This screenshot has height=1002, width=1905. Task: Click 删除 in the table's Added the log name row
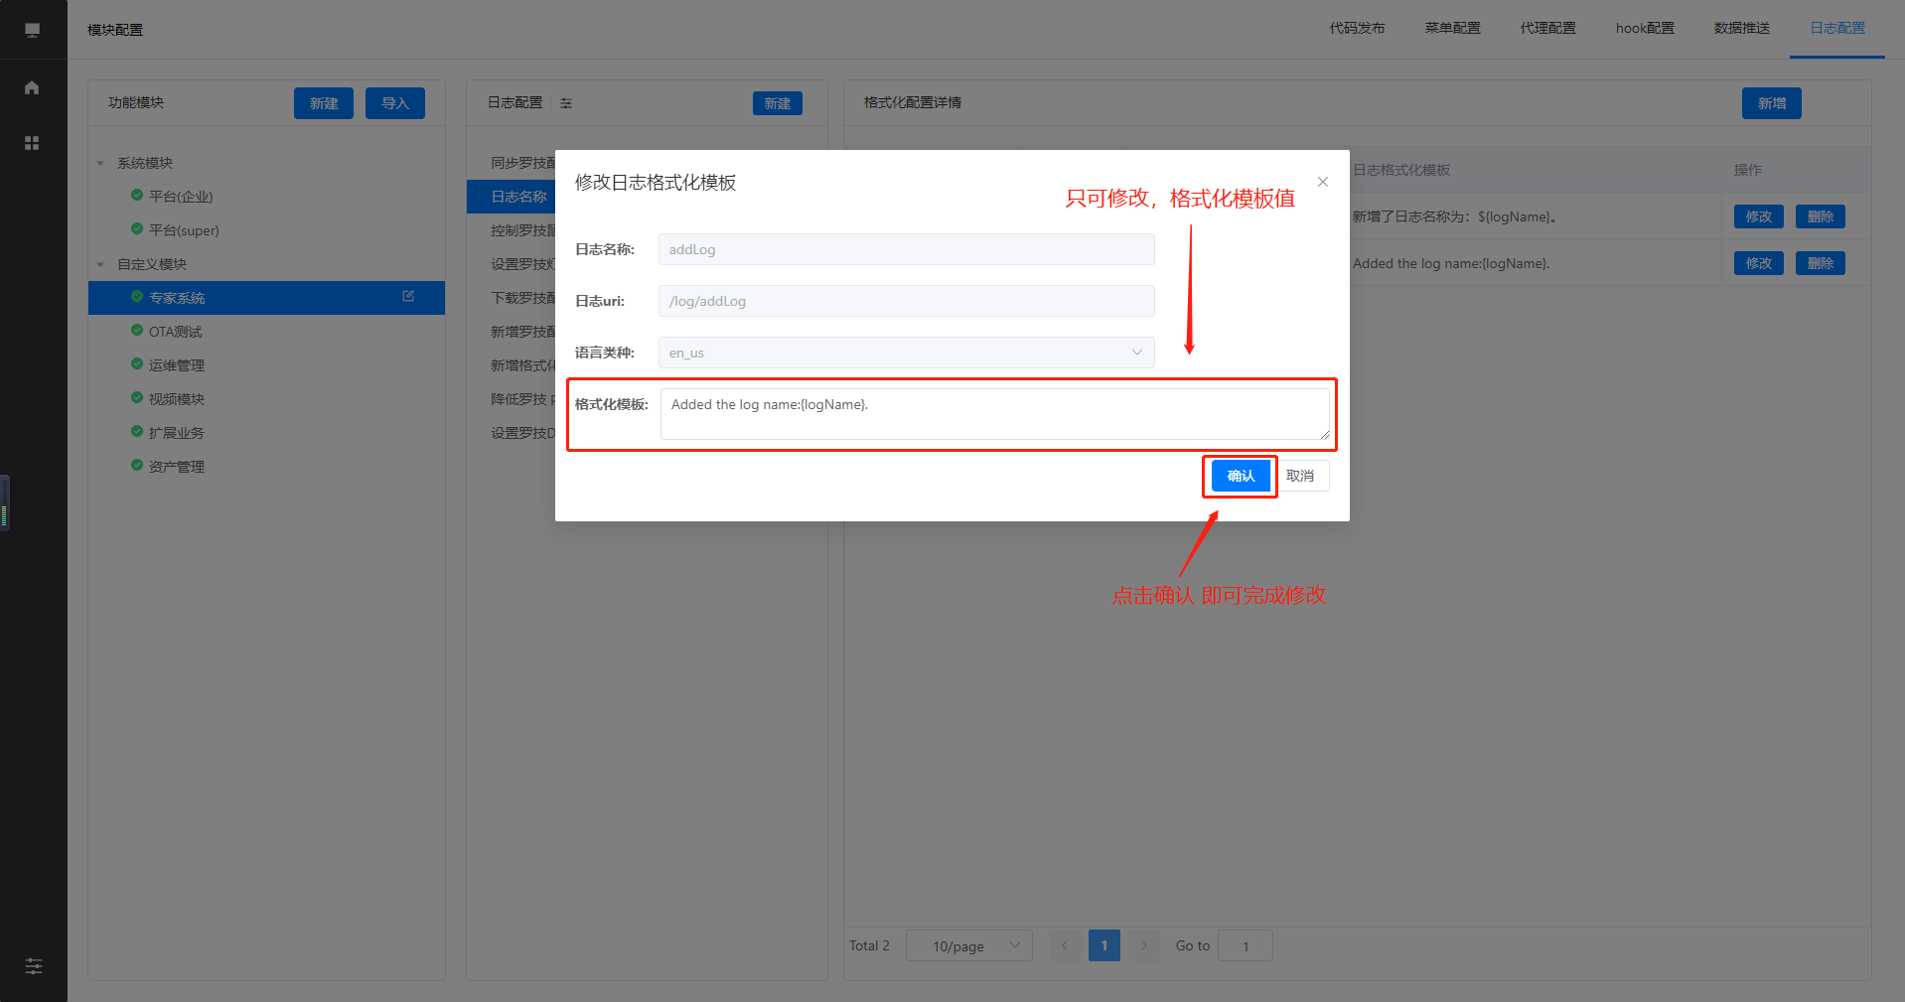point(1821,263)
